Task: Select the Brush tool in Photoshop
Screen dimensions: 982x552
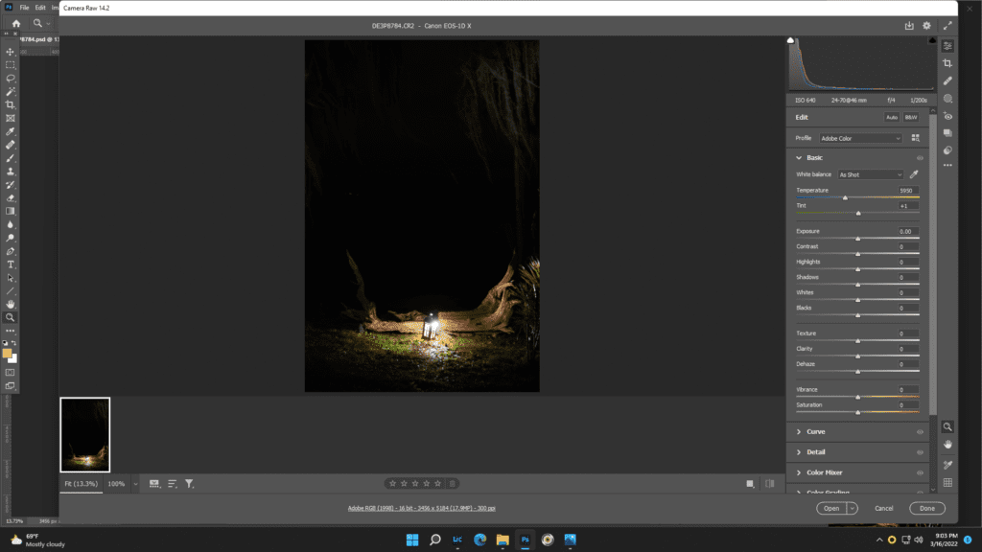Action: coord(10,158)
